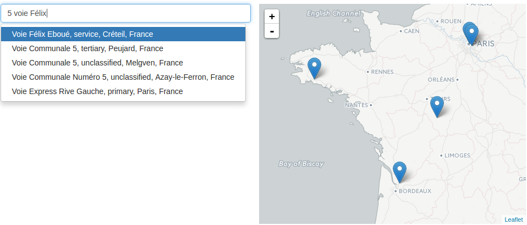The image size is (527, 225).
Task: Open the Leaflet attribution link
Action: [x=514, y=219]
